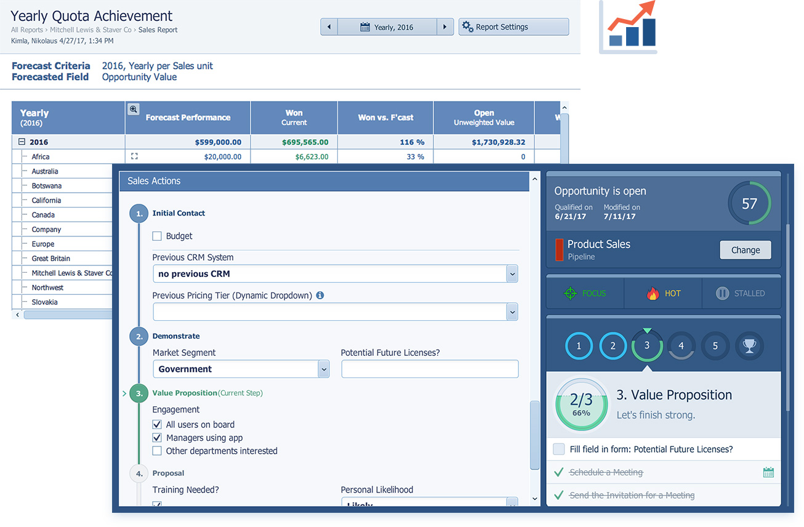Click the calendar icon next to Schedule a Meeting
804x527 pixels.
point(768,472)
